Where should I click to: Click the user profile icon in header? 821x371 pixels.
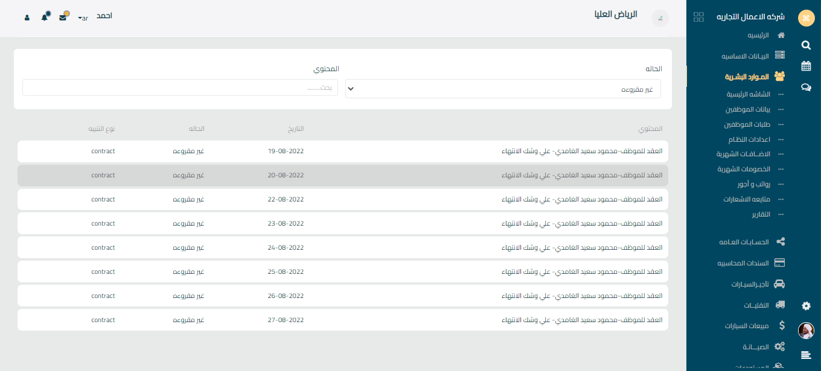[x=27, y=17]
